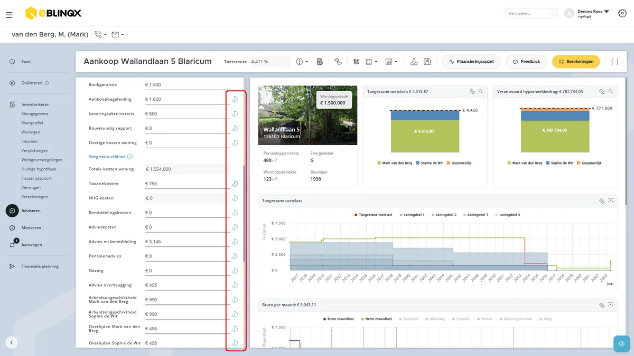Click the swap arrows toolbar icon

click(338, 62)
